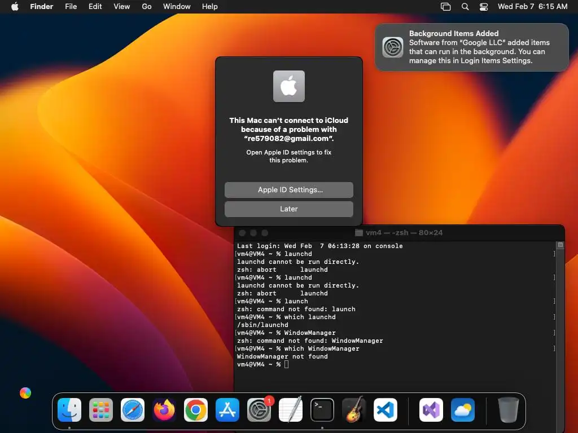Open the View menu
The height and width of the screenshot is (433, 578).
click(x=122, y=7)
